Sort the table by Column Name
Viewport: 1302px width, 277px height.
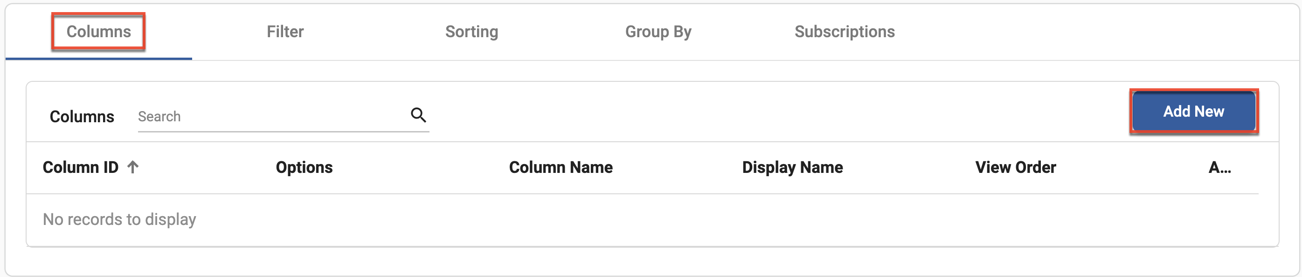pos(560,167)
